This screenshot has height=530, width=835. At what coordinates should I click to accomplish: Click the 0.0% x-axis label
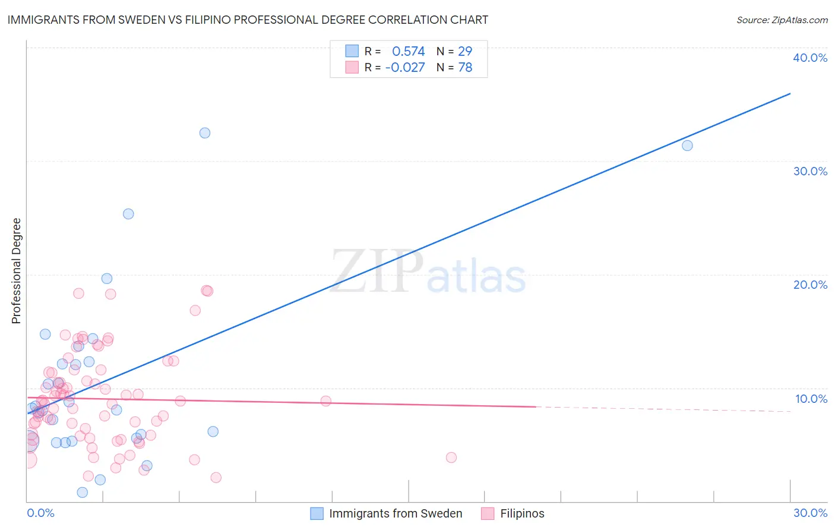click(40, 513)
